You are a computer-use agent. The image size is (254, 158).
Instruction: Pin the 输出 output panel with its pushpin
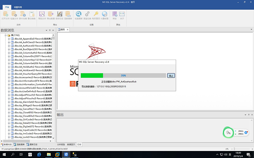(x=249, y=114)
